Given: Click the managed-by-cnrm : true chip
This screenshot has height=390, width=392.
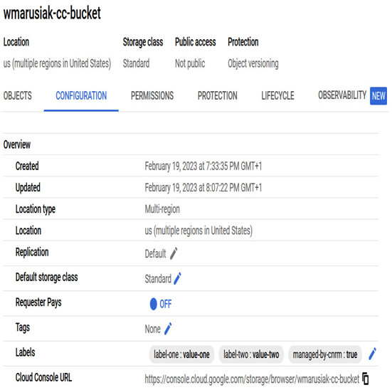Looking at the screenshot, I should 325,354.
